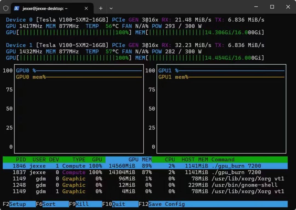
Task: Click the TYPE column header
Action: (x=79, y=160)
